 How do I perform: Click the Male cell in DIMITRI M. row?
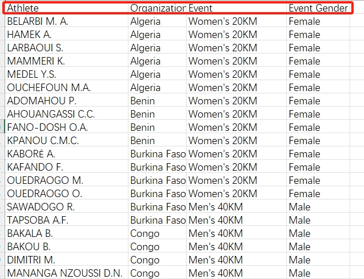[x=318, y=260]
